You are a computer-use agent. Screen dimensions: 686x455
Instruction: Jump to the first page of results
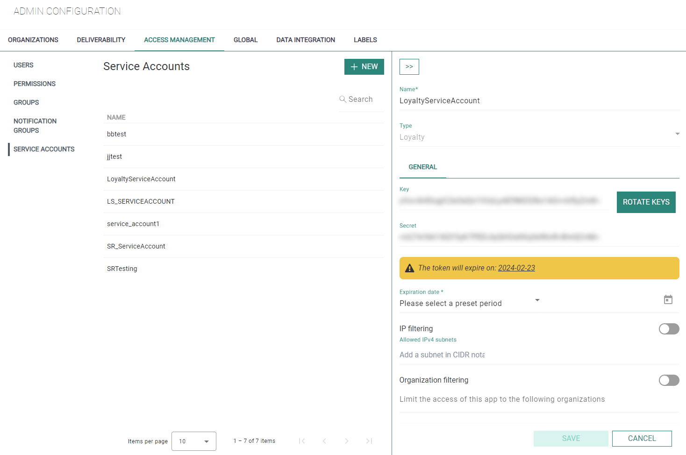(302, 441)
